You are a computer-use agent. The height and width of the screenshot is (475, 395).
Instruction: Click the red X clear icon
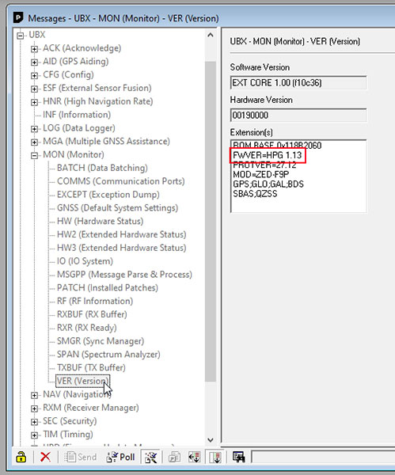(x=45, y=457)
